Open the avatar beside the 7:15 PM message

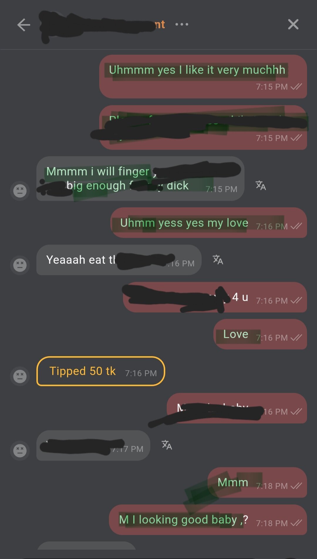coord(20,191)
